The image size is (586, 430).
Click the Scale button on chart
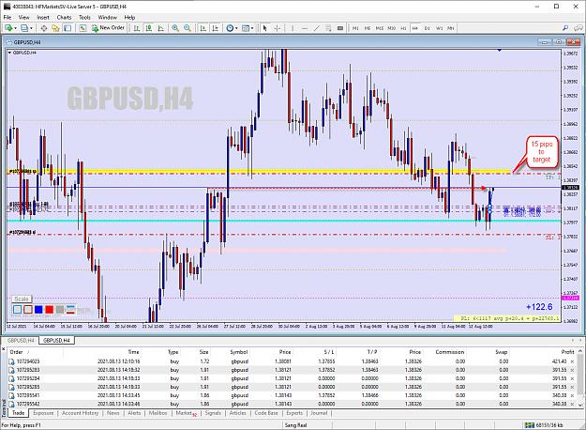pos(22,299)
